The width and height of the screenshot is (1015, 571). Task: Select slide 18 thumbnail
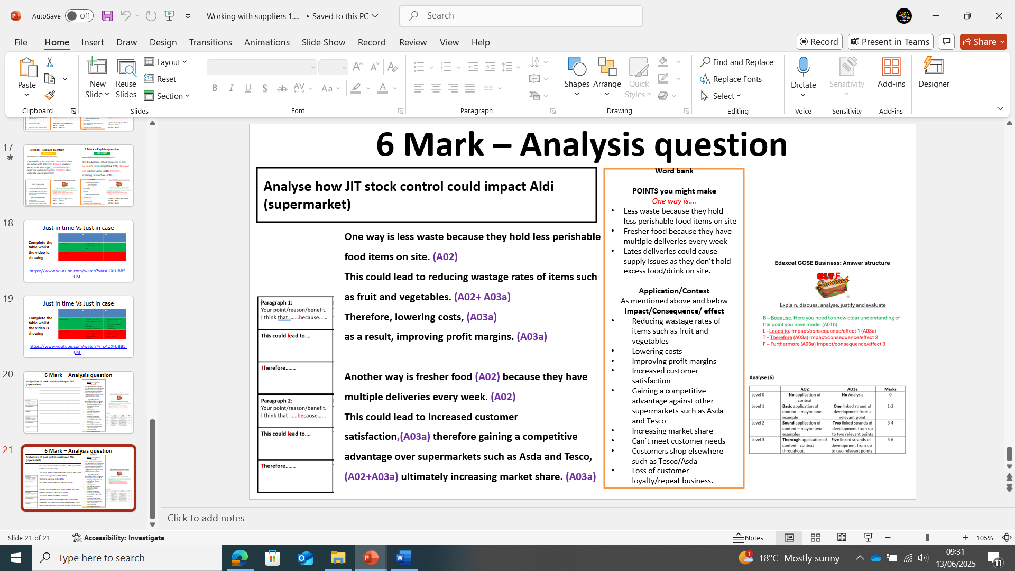[x=78, y=251]
